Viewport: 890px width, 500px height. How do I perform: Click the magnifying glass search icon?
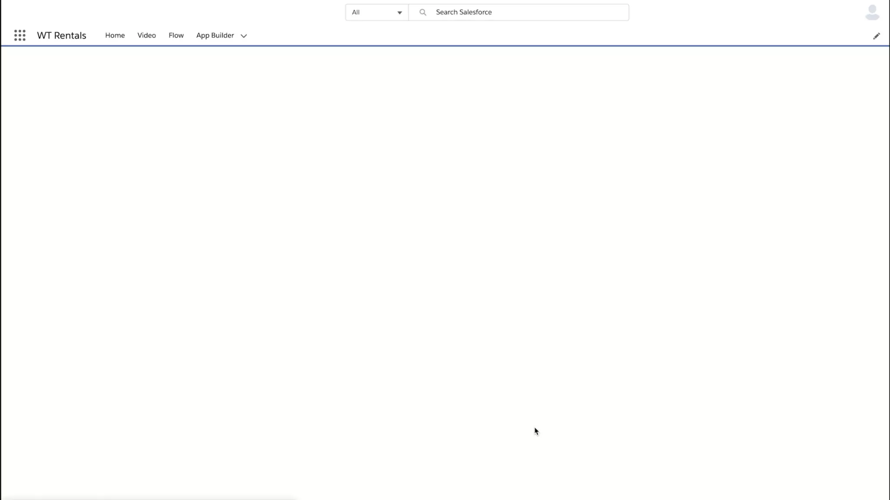point(422,12)
